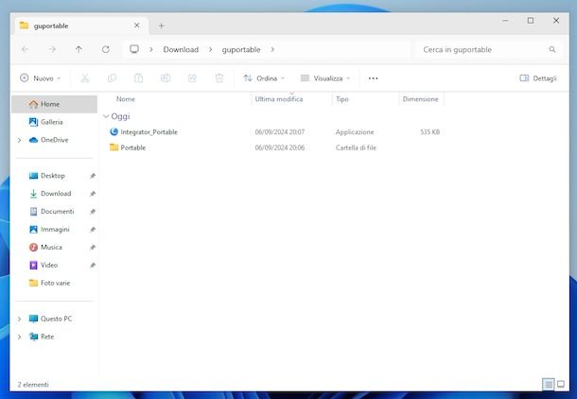
Task: Open Foto varie in the sidebar
Action: coord(55,283)
